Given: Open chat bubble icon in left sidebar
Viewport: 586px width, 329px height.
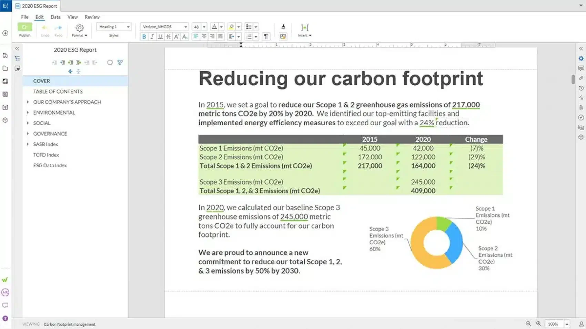Looking at the screenshot, I should [x=5, y=305].
